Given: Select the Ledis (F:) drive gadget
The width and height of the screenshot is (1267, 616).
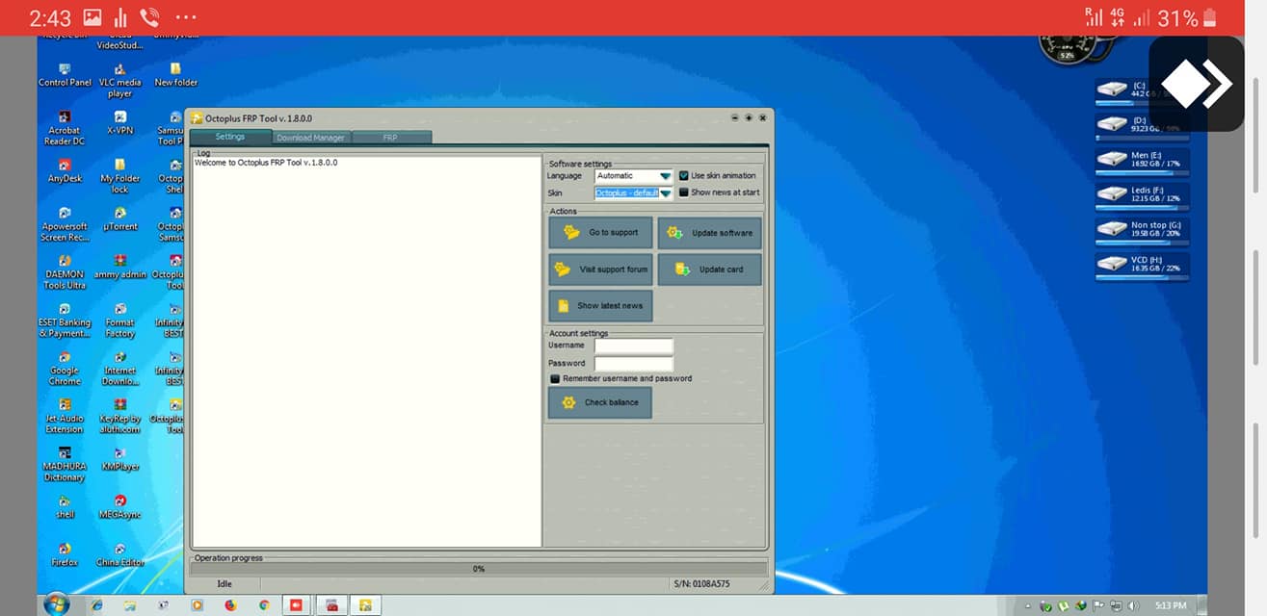Looking at the screenshot, I should 1142,196.
